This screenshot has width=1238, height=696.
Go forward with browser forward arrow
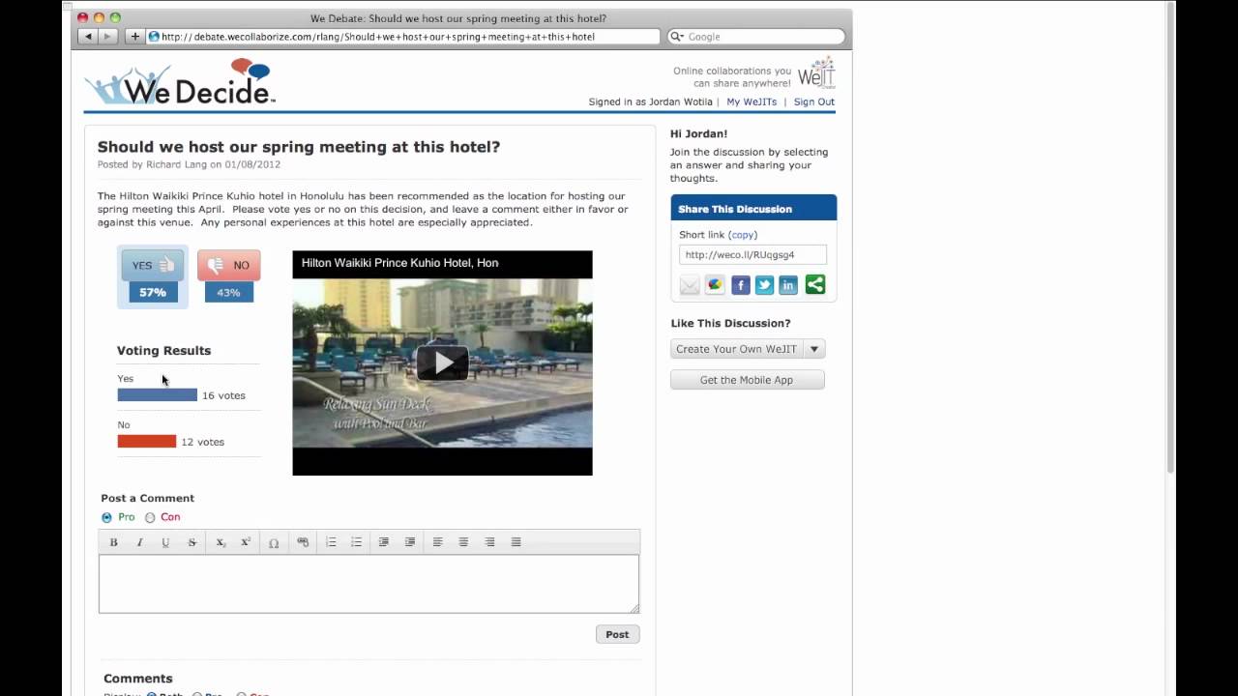coord(108,36)
